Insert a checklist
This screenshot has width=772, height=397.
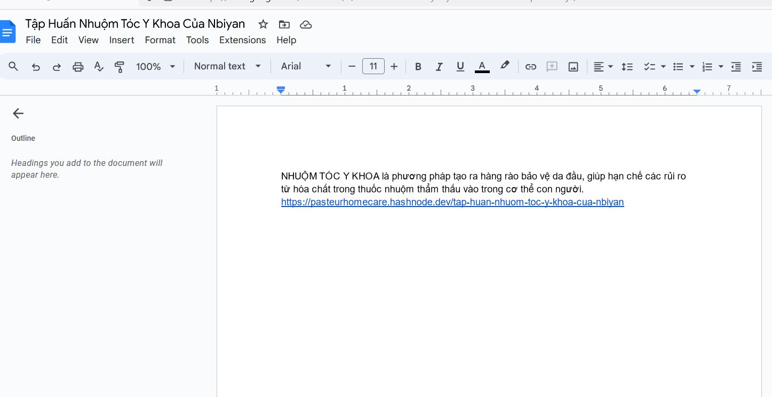[649, 67]
